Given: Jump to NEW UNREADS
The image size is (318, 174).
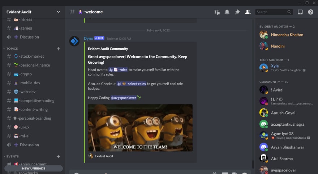Looking at the screenshot, I should pos(34,168).
